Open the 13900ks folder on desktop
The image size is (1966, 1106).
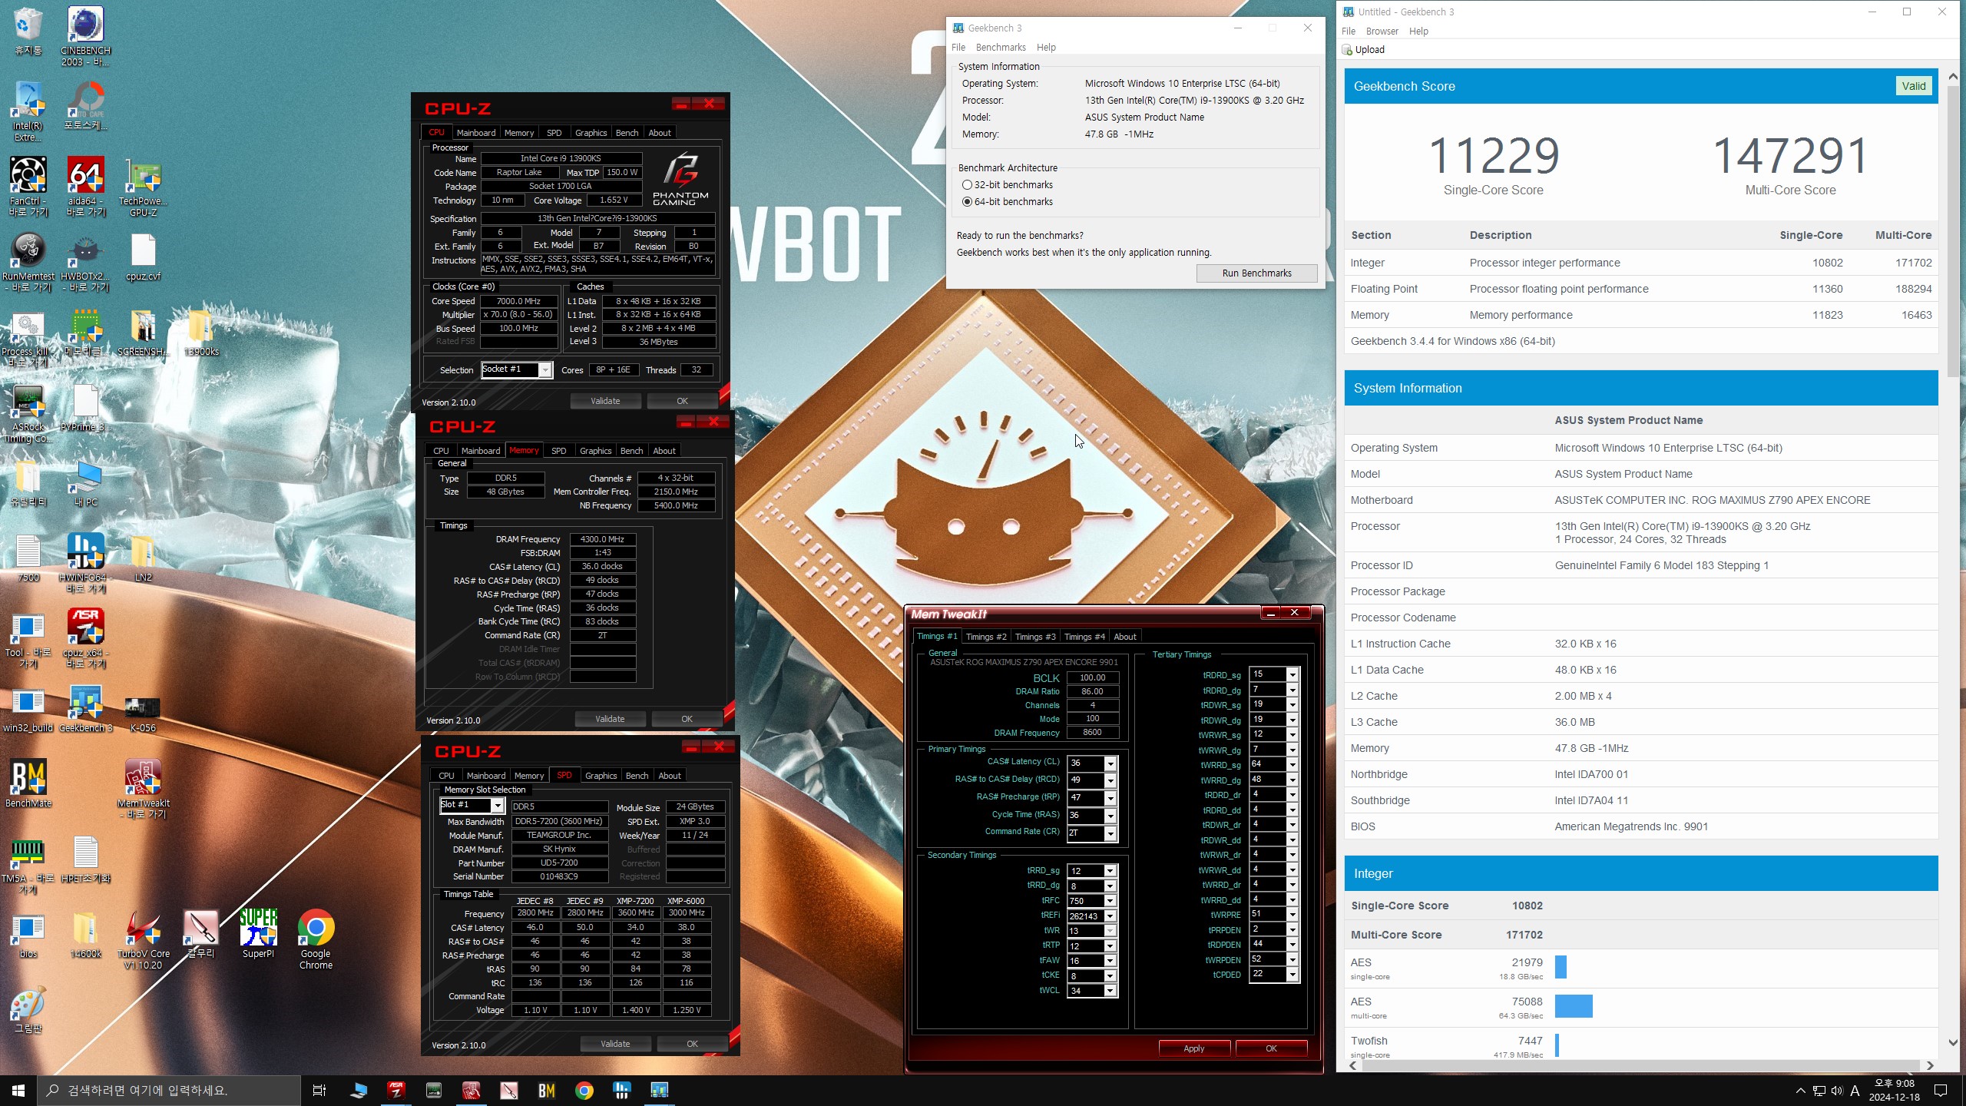(200, 333)
